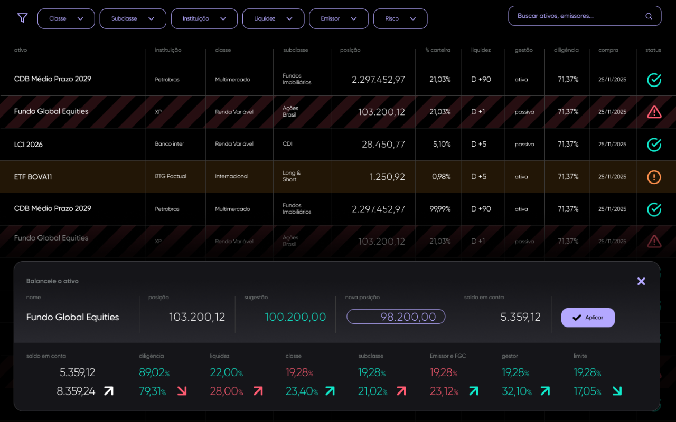Click Fundo Global Equities name in balance panel
This screenshot has height=422, width=676.
tap(72, 318)
